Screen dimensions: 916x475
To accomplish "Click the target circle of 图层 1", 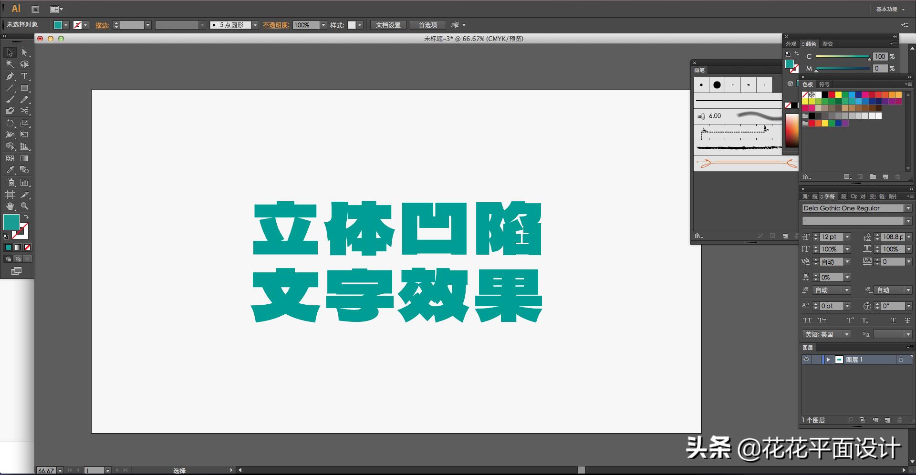I will pos(901,360).
